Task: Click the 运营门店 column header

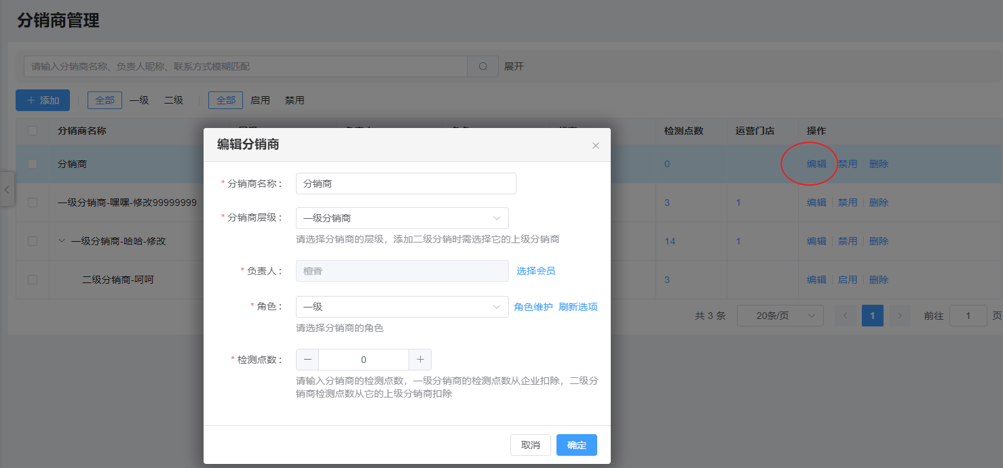Action: click(755, 131)
